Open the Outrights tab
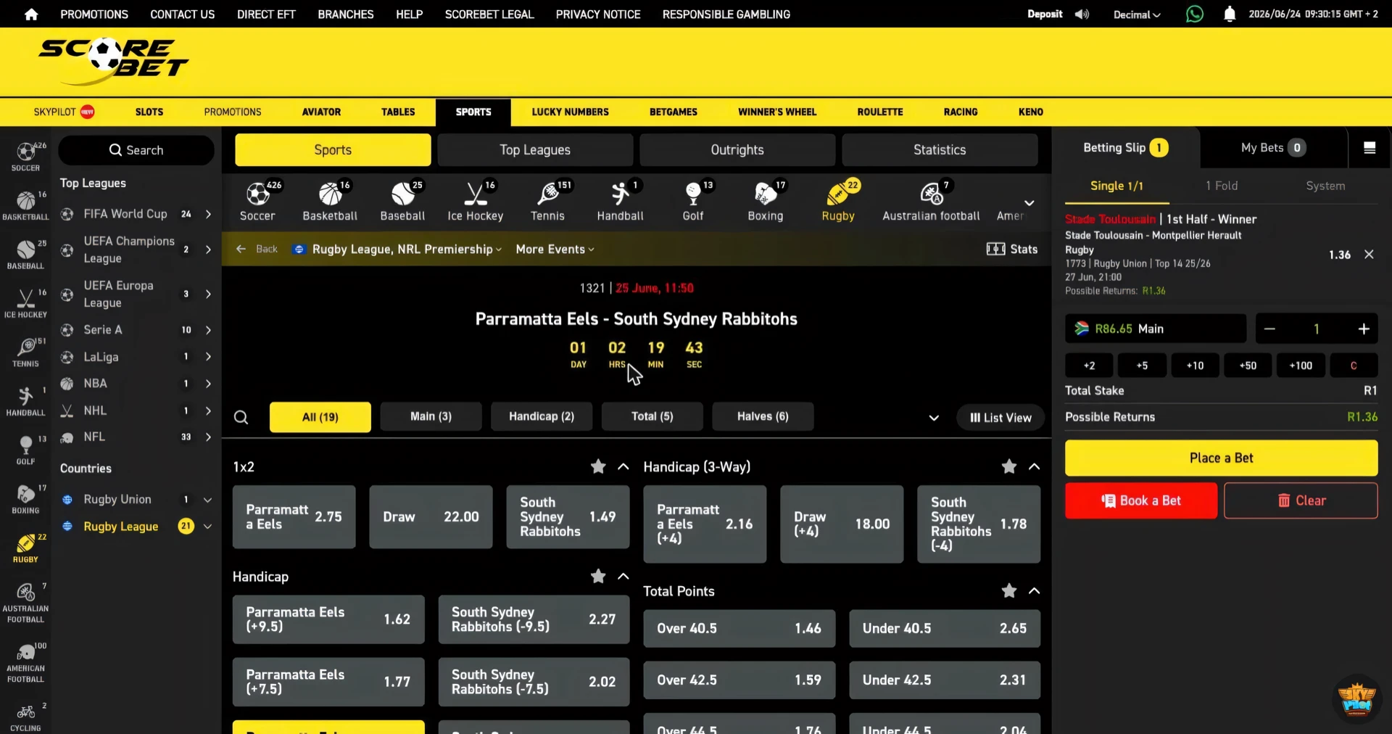1392x734 pixels. tap(737, 150)
